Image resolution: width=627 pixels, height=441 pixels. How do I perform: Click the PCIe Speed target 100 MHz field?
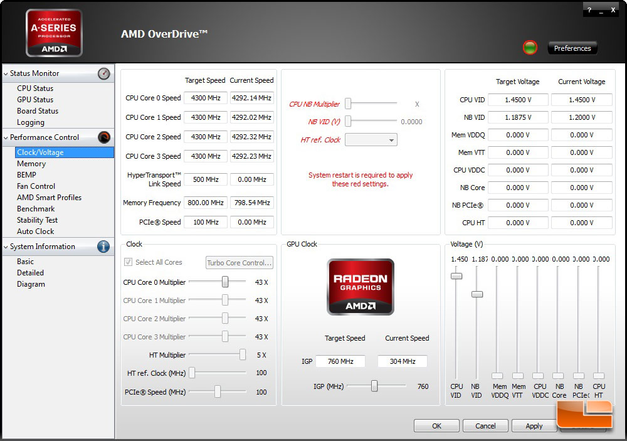tap(206, 222)
